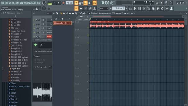Open undo history icon at top right

157,3
